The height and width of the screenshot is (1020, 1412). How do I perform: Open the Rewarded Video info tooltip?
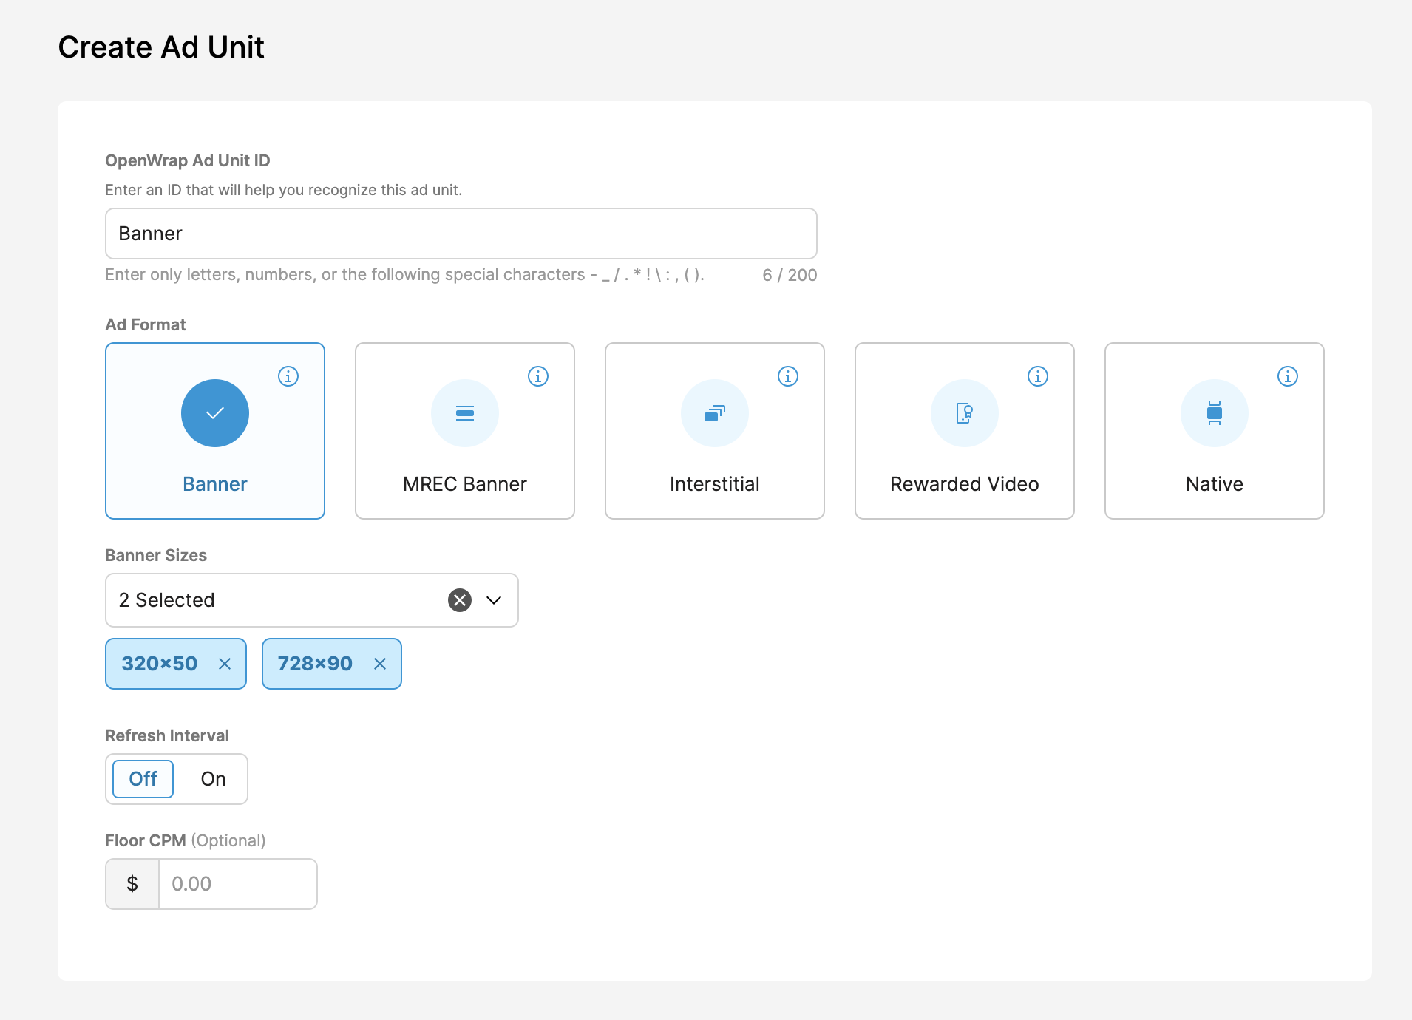point(1038,376)
